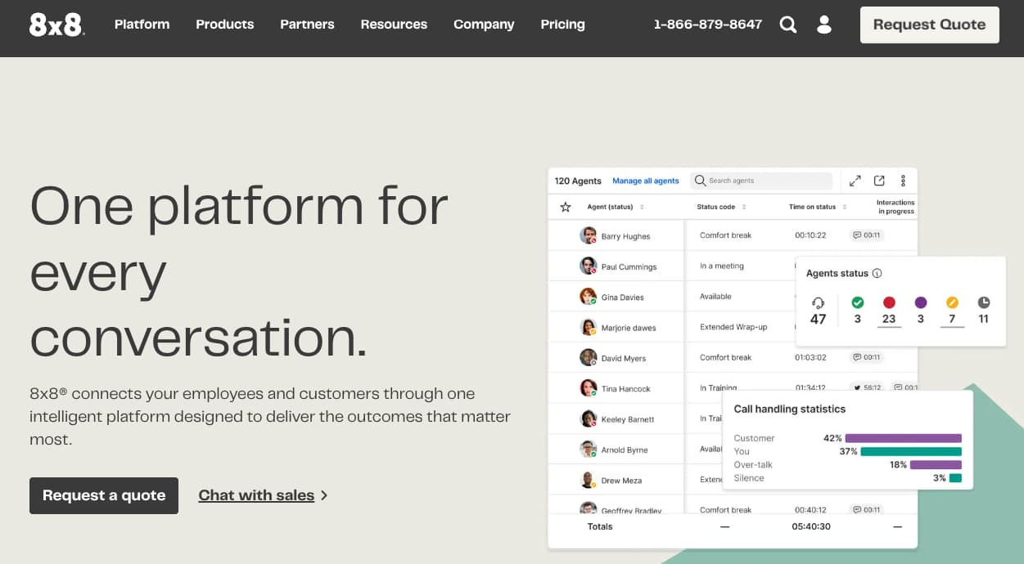Call the 1-866-879-8647 phone link
The image size is (1024, 564).
click(707, 25)
